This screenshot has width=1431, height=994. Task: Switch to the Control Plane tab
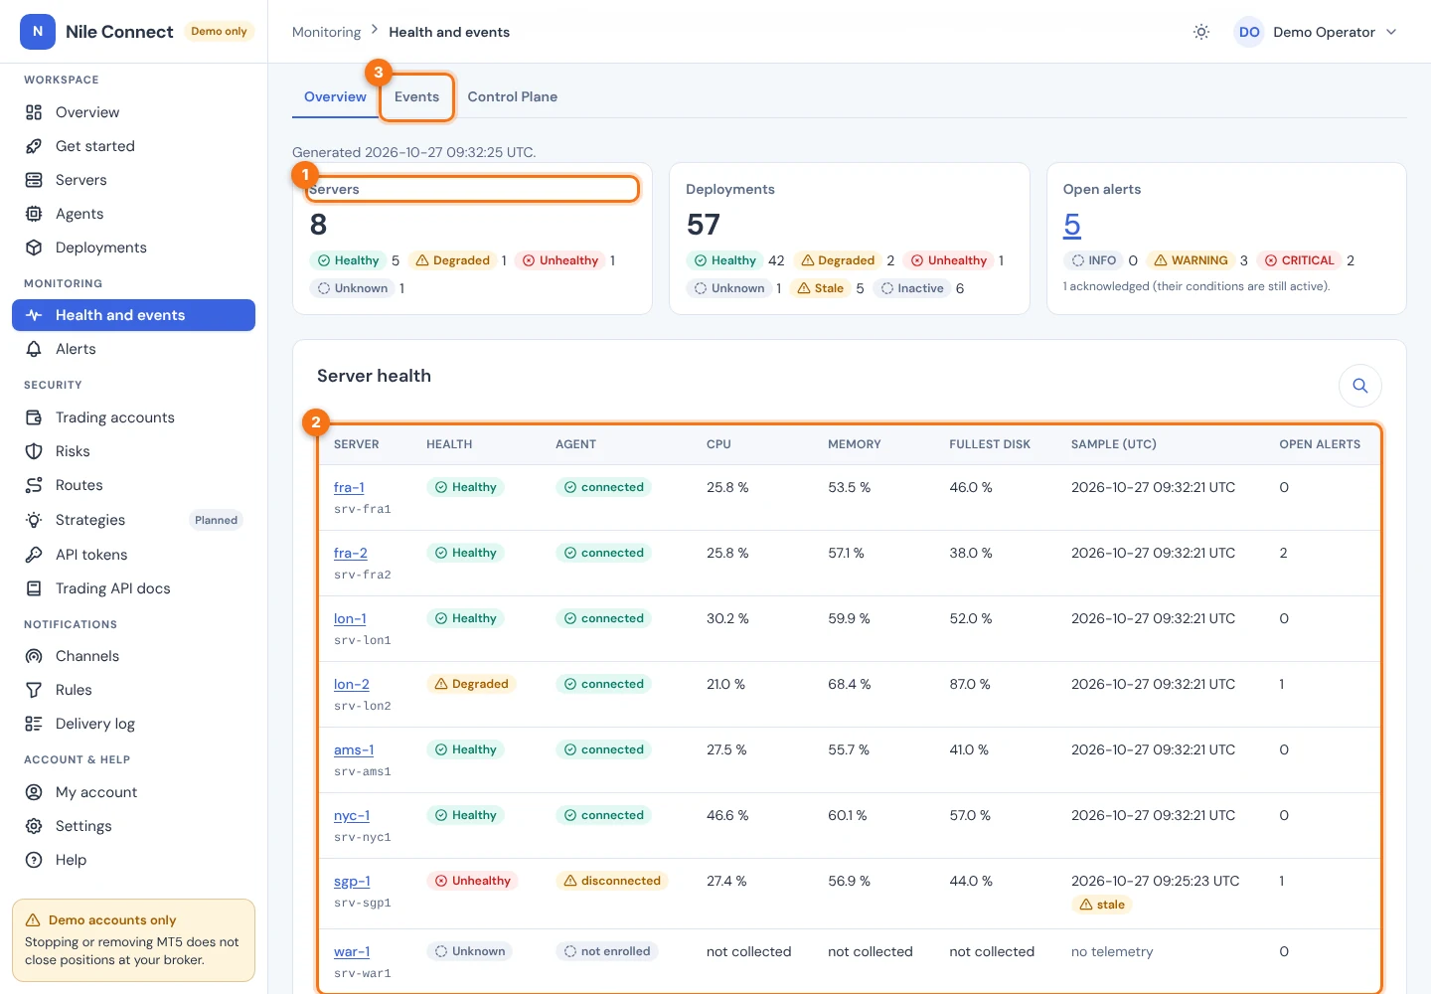point(513,96)
